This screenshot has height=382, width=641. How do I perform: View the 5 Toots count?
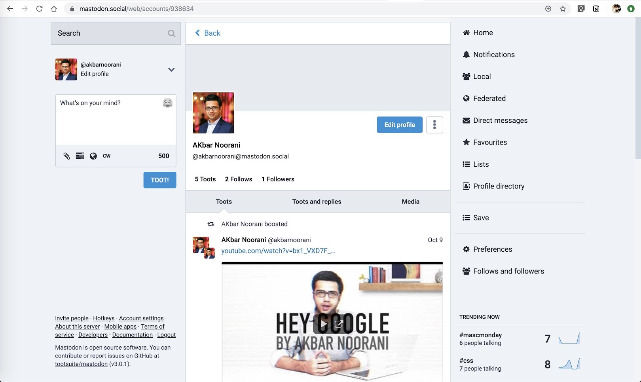point(205,179)
